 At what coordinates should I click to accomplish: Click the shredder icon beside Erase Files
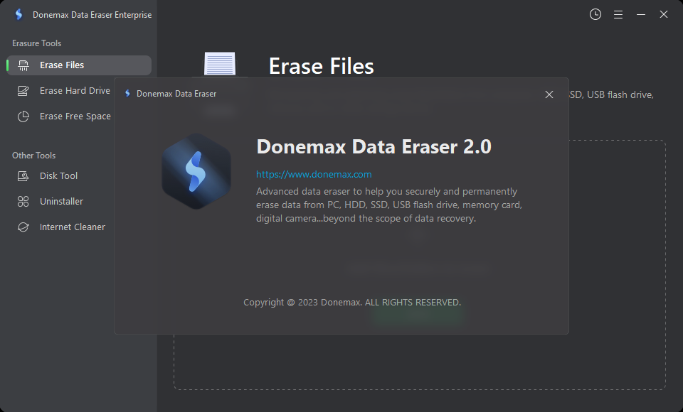[x=23, y=65]
